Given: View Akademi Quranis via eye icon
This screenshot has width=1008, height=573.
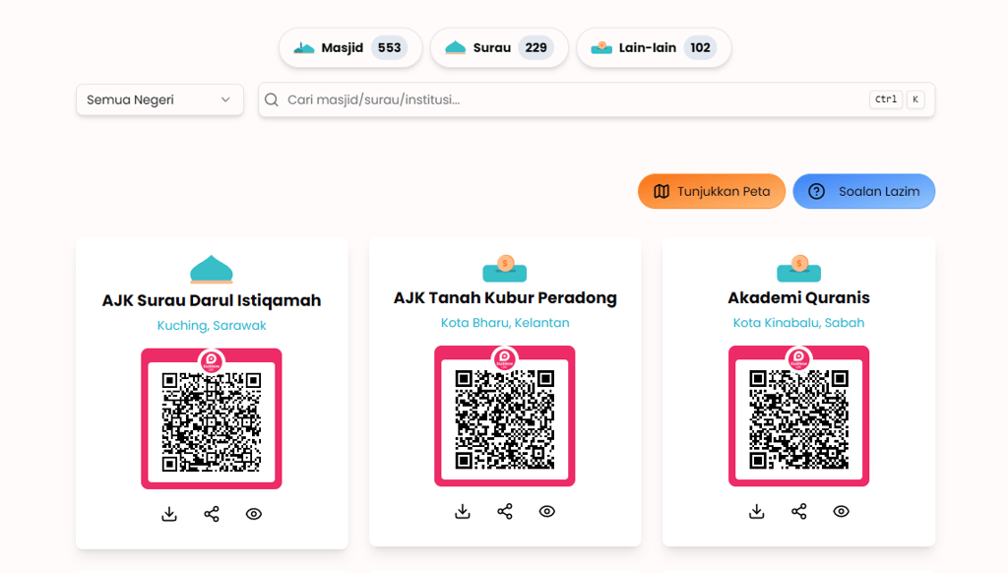Looking at the screenshot, I should (x=841, y=511).
